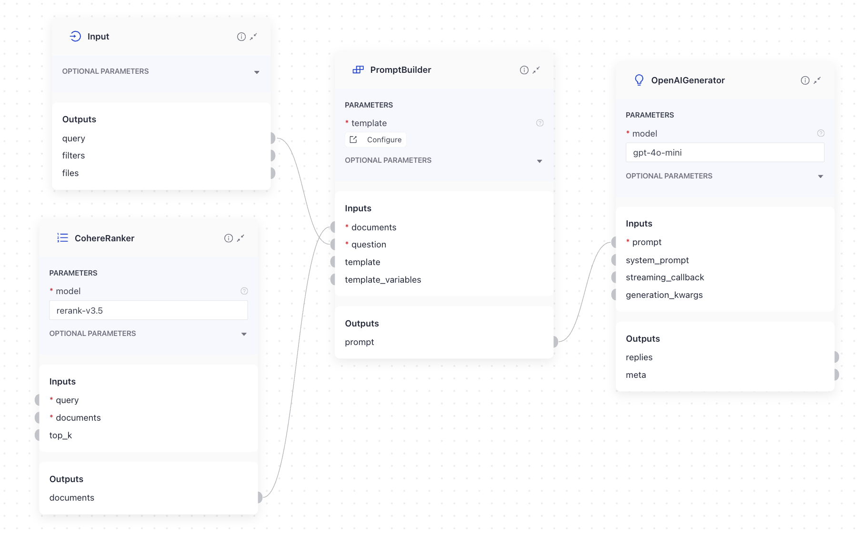This screenshot has height=533, width=859.
Task: Collapse the CohereRanker card
Action: (x=241, y=238)
